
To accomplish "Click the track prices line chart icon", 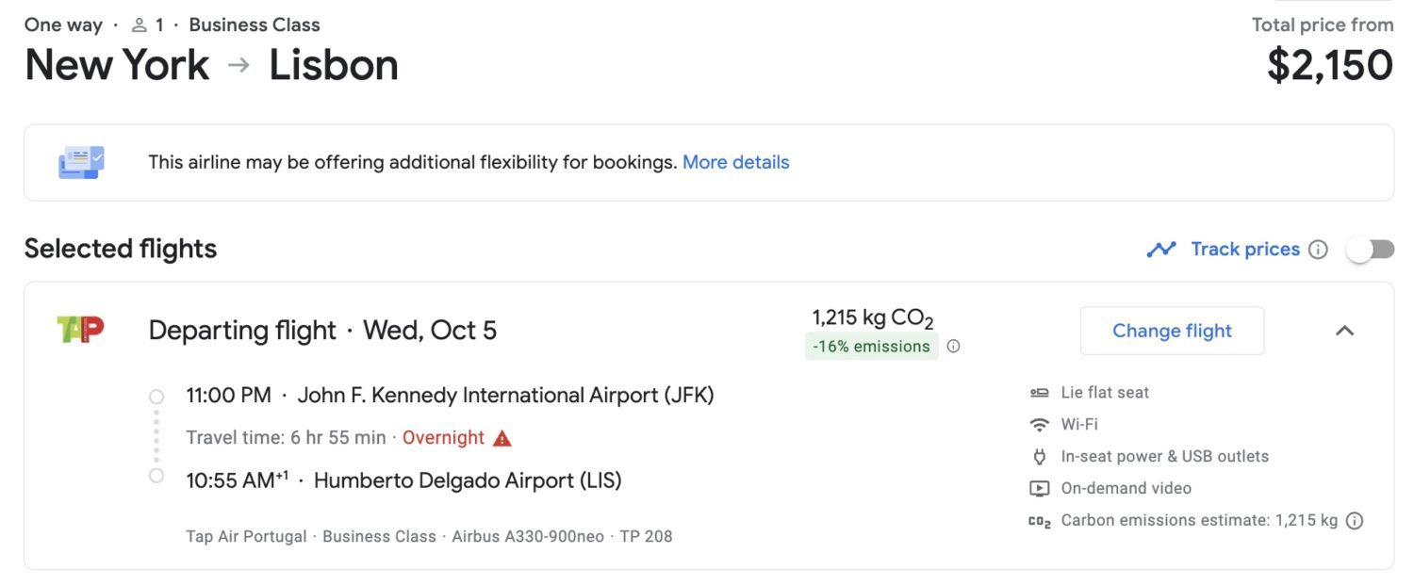I will click(x=1161, y=248).
